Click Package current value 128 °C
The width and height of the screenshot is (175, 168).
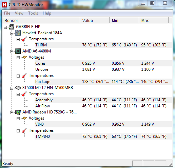pyautogui.click(x=96, y=82)
